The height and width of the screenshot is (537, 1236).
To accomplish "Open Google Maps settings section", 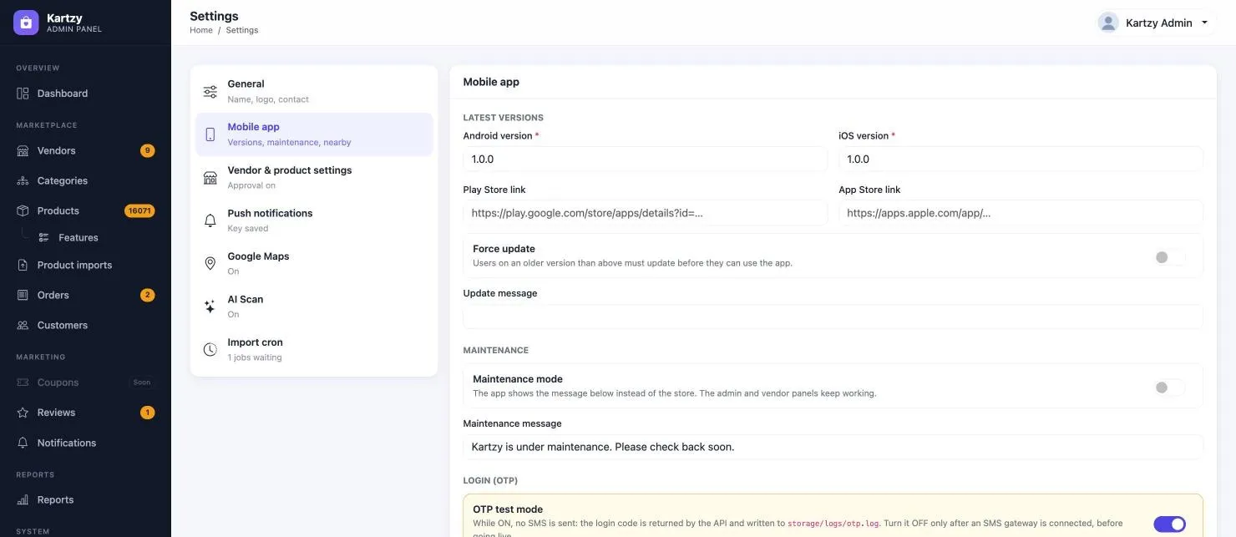I will tap(314, 263).
